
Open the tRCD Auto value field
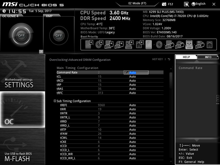click(132, 81)
